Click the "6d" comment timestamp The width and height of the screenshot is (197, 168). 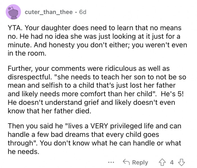coord(83,12)
